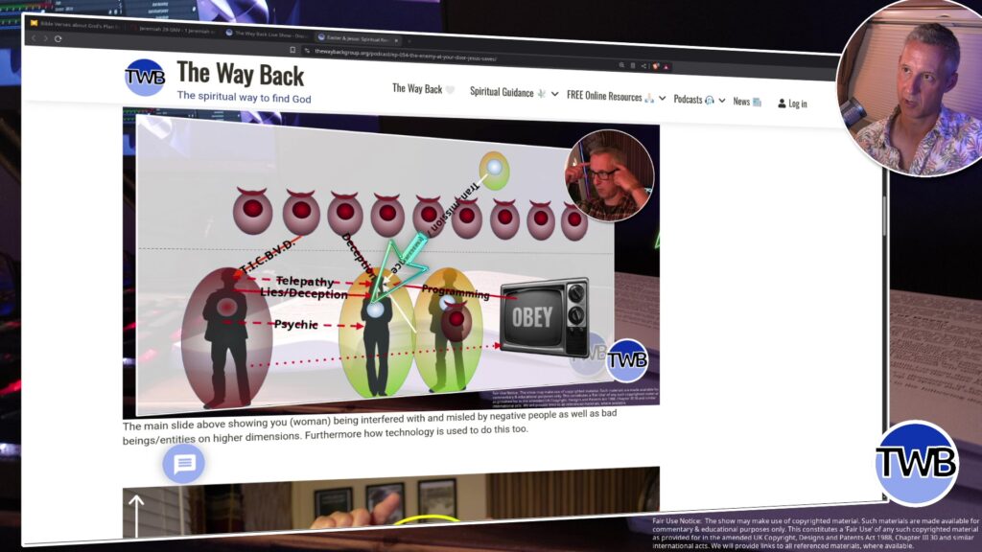Click 'The spiritual way to find God' tagline
The width and height of the screenshot is (982, 552).
(244, 97)
